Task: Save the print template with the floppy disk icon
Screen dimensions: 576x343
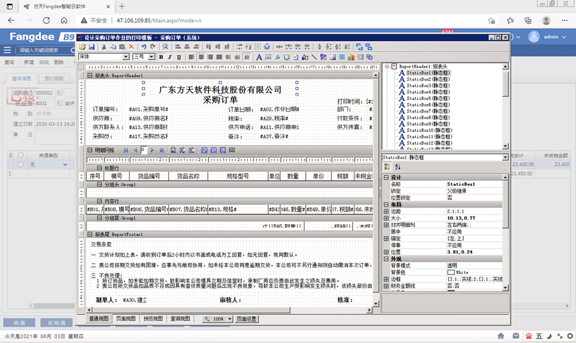Action: [92, 47]
